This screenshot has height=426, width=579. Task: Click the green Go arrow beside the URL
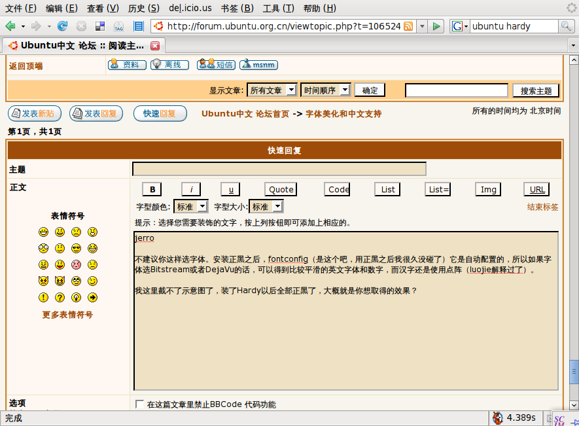436,26
